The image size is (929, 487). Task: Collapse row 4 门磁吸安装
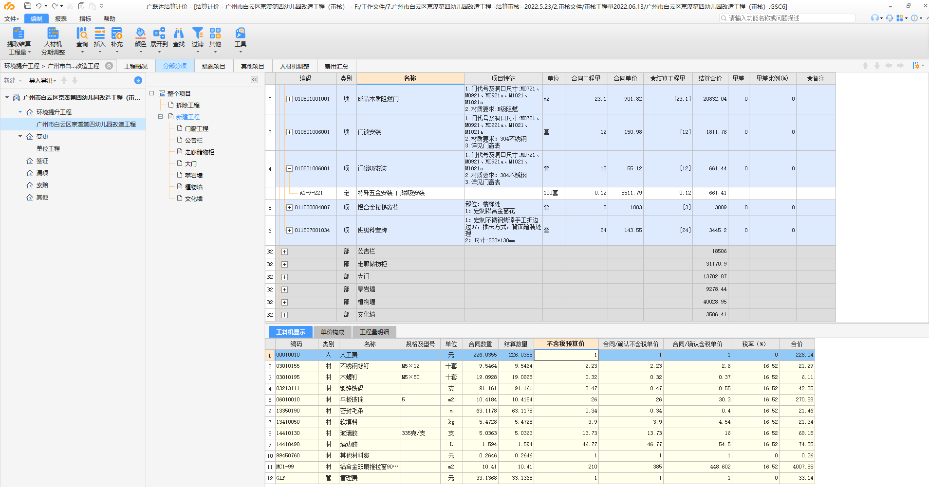click(x=289, y=168)
